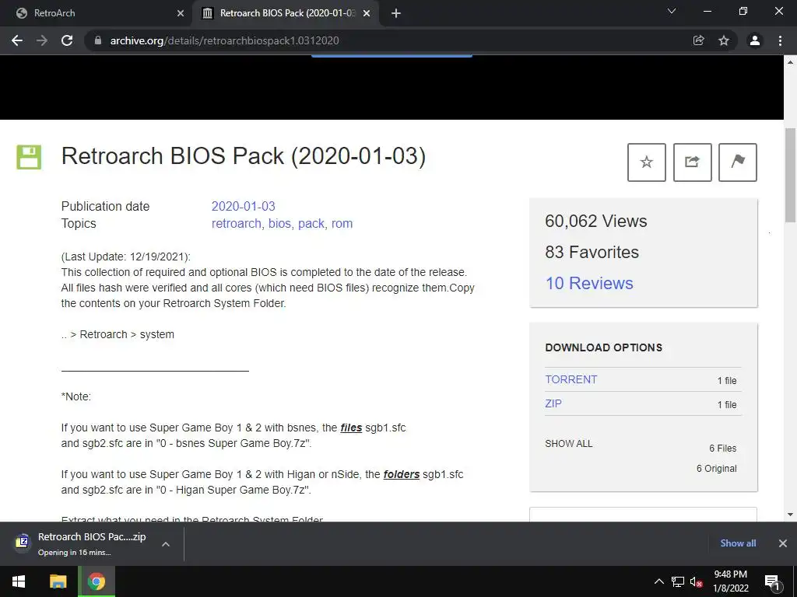Click the network tray icon

pos(678,581)
